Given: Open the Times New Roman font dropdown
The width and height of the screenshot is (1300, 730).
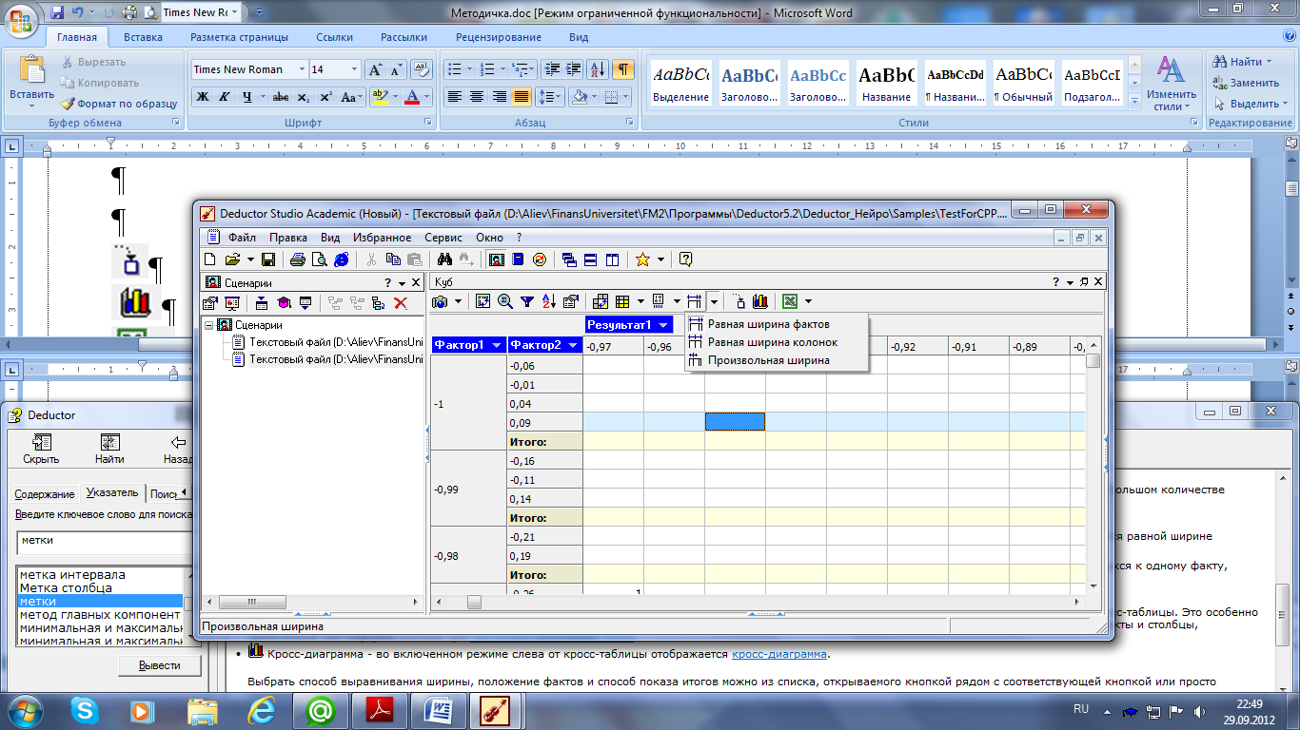Looking at the screenshot, I should coord(303,69).
